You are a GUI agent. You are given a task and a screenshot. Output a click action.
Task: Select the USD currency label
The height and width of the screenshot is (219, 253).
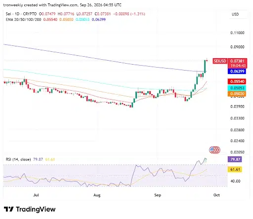(x=235, y=14)
